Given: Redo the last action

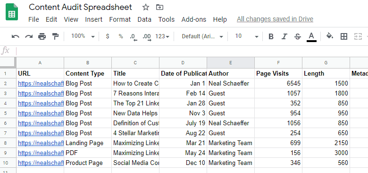Looking at the screenshot, I should [x=29, y=36].
